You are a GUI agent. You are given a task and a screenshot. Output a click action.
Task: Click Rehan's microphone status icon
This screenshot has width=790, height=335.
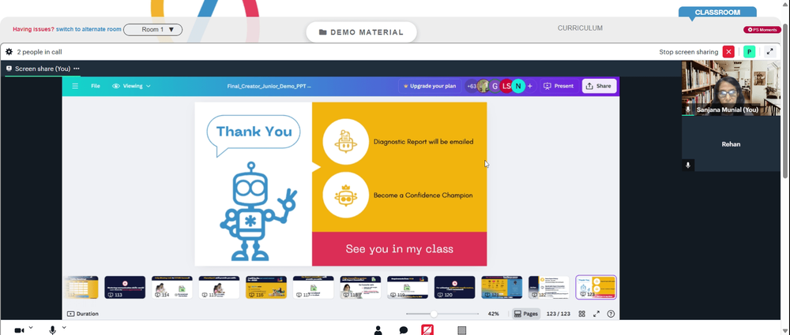[x=688, y=165]
